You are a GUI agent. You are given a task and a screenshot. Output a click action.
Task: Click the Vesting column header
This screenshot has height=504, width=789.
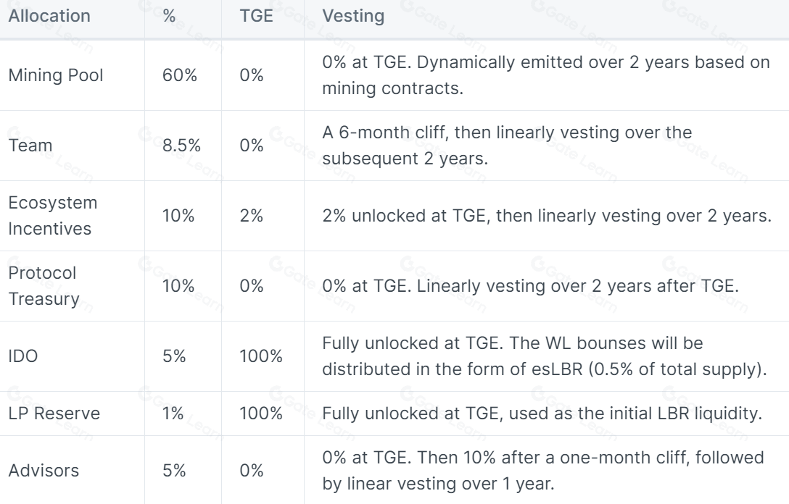[x=352, y=16]
